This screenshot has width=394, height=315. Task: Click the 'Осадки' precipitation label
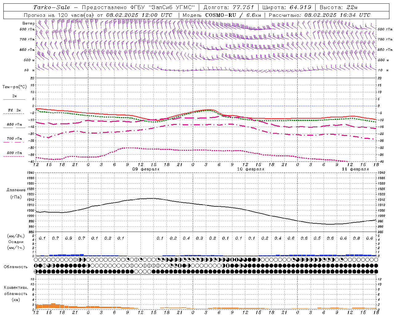click(16, 242)
